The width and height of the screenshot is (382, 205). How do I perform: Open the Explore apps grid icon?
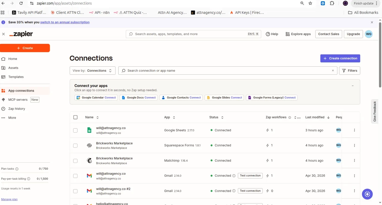tap(288, 34)
